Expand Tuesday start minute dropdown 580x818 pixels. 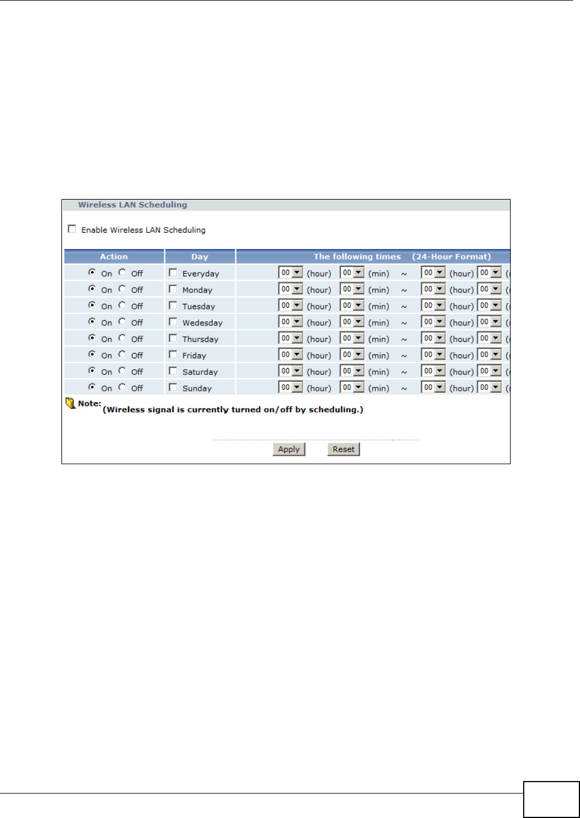point(352,306)
